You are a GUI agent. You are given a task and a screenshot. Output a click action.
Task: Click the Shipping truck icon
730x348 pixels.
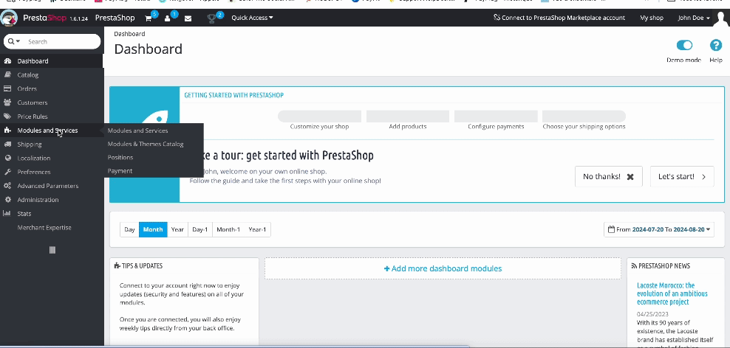click(x=7, y=145)
